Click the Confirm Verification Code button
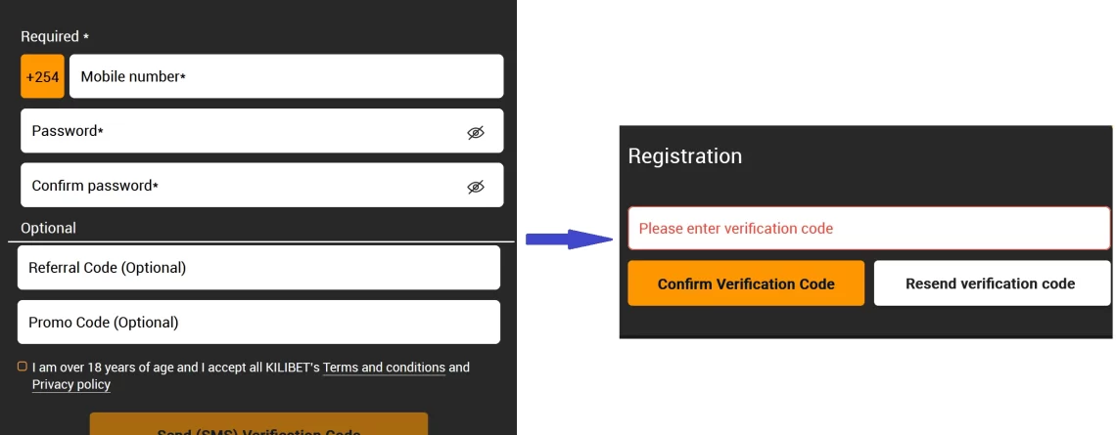This screenshot has height=435, width=1116. click(746, 283)
